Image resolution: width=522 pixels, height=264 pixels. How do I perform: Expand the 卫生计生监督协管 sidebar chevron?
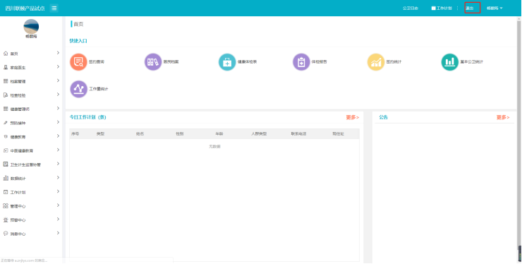pos(58,164)
